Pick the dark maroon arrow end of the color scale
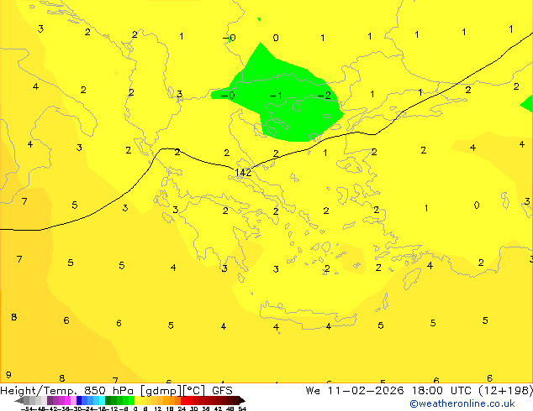Image resolution: width=533 pixels, height=411 pixels. pyautogui.click(x=242, y=400)
